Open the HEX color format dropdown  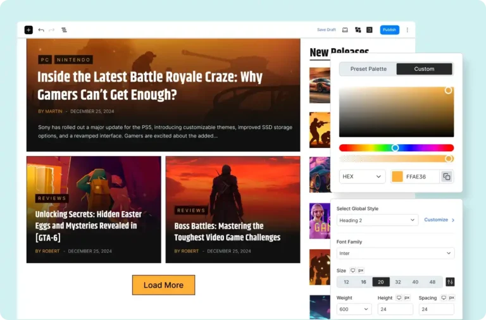click(x=362, y=176)
